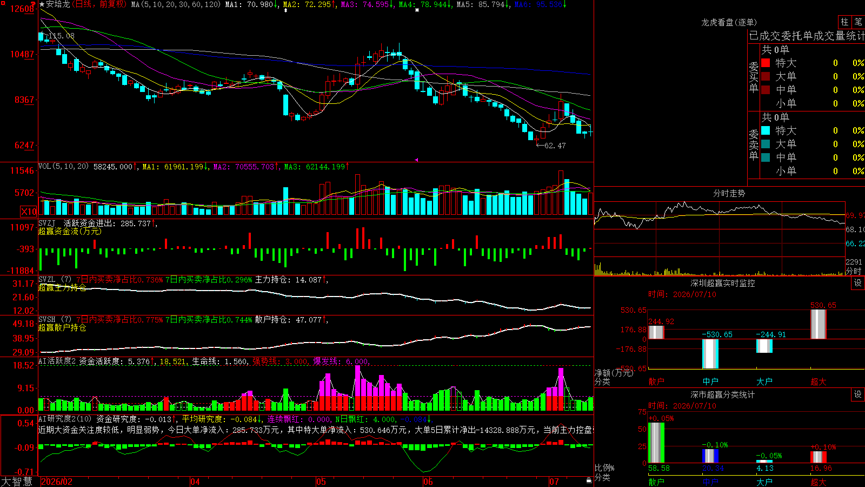Screen dimensions: 865x487
Task: Click the white asterisk marker above the candlestick chart
Action: [x=417, y=10]
